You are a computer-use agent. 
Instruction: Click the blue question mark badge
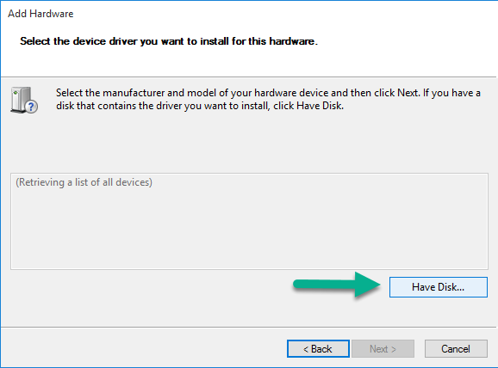[31, 107]
